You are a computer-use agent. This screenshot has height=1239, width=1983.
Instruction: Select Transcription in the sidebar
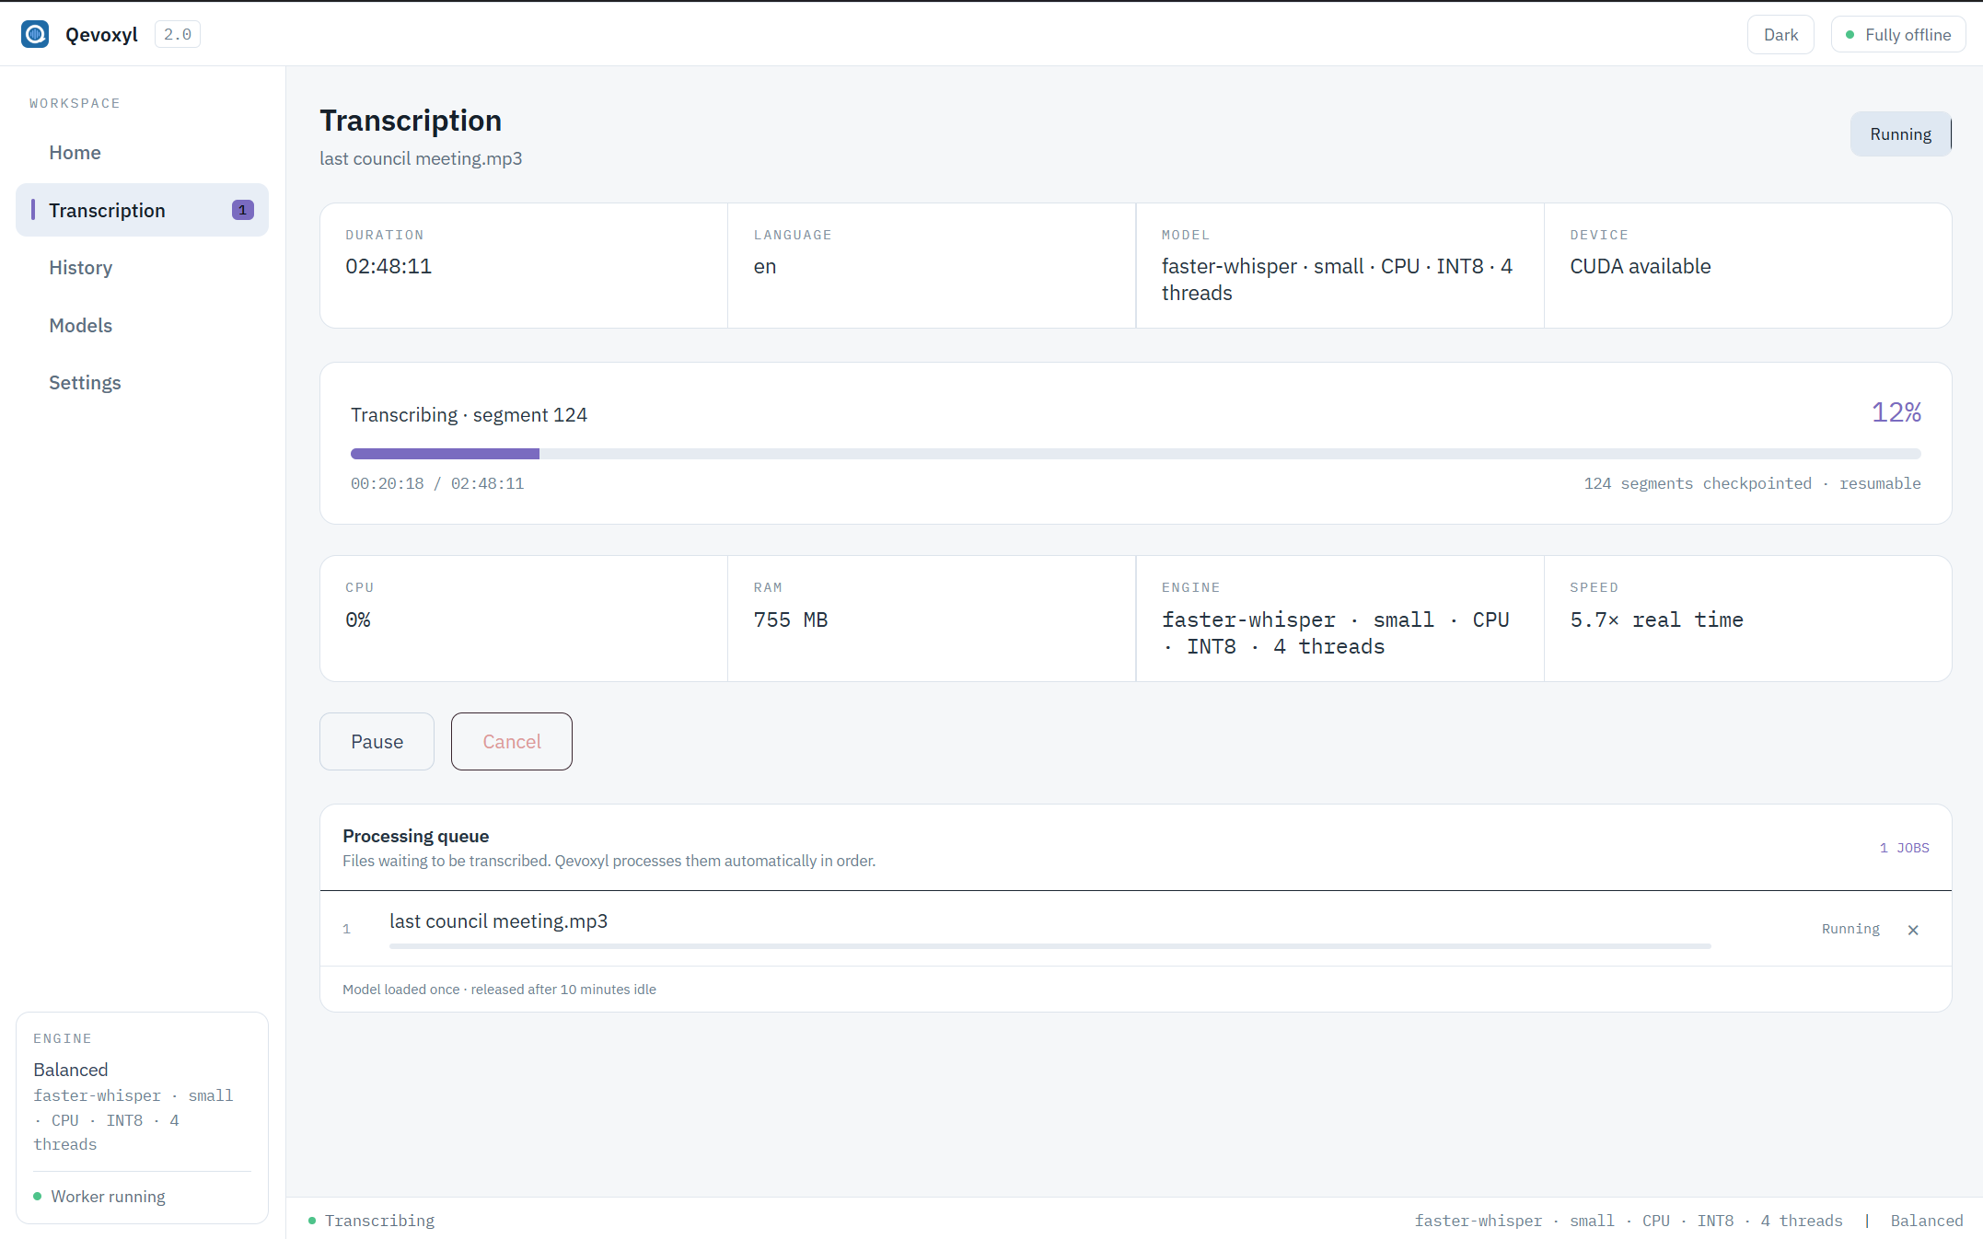point(142,210)
